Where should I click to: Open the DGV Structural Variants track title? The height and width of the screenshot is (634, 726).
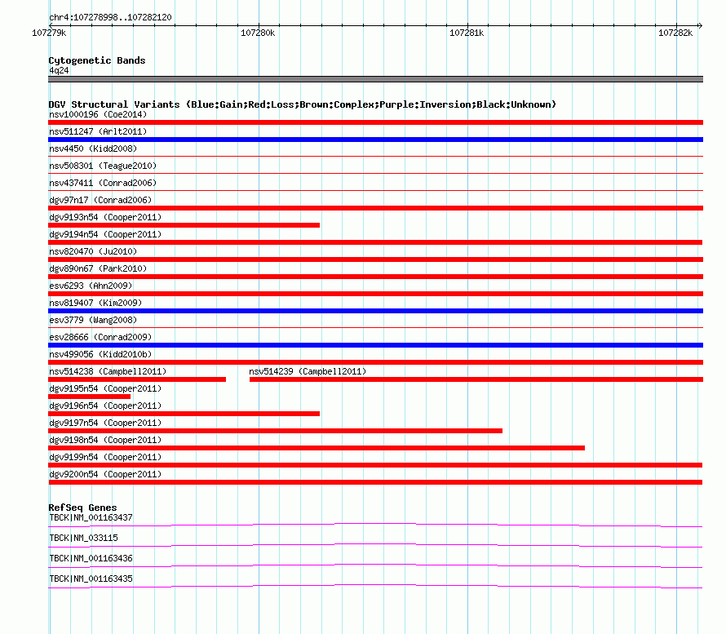tap(302, 104)
